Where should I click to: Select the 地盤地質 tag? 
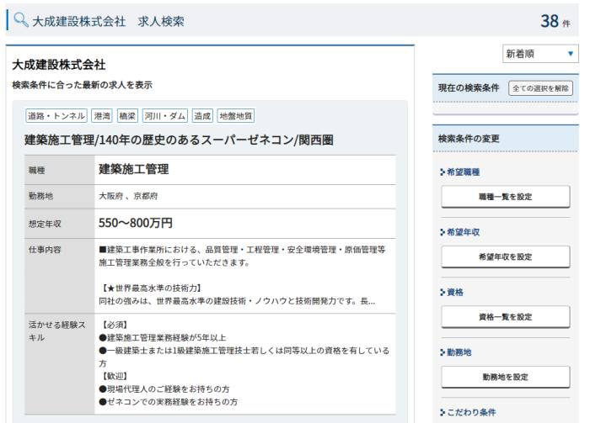coord(235,116)
